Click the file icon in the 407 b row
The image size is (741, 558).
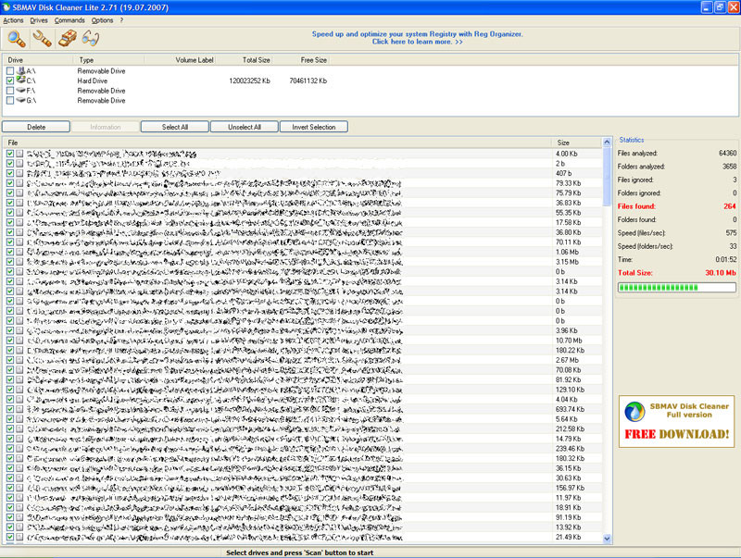point(19,173)
